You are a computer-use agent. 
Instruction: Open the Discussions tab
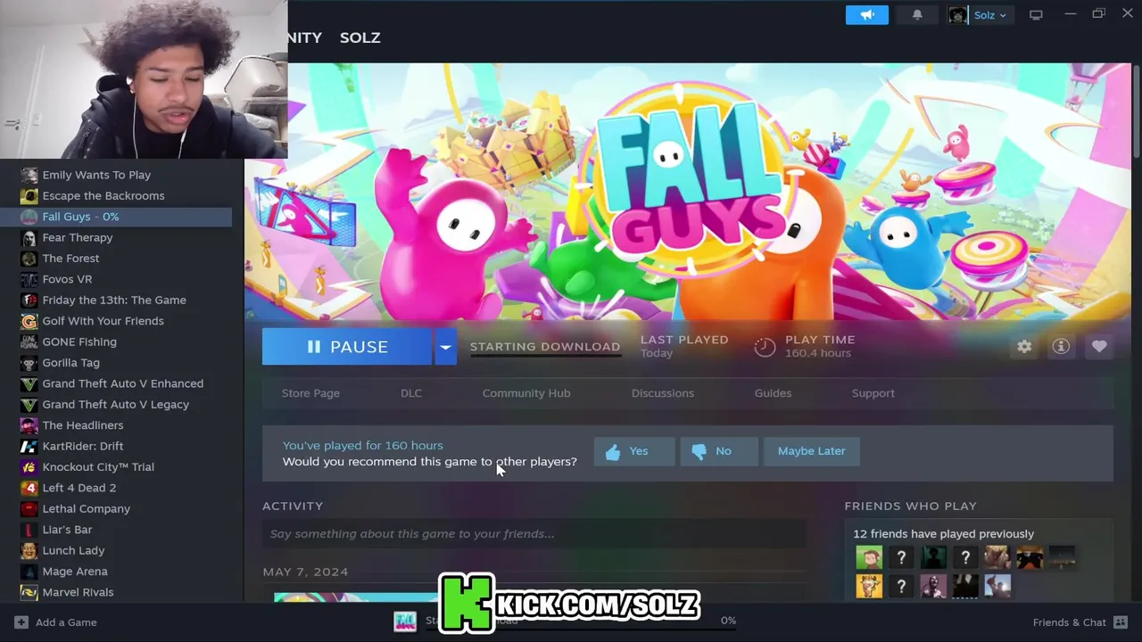pos(662,393)
